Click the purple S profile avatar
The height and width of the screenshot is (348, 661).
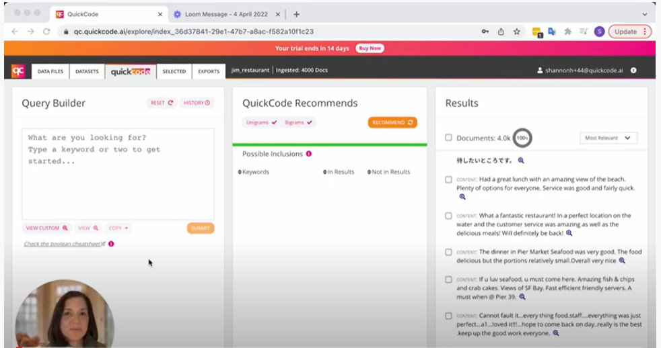point(599,32)
